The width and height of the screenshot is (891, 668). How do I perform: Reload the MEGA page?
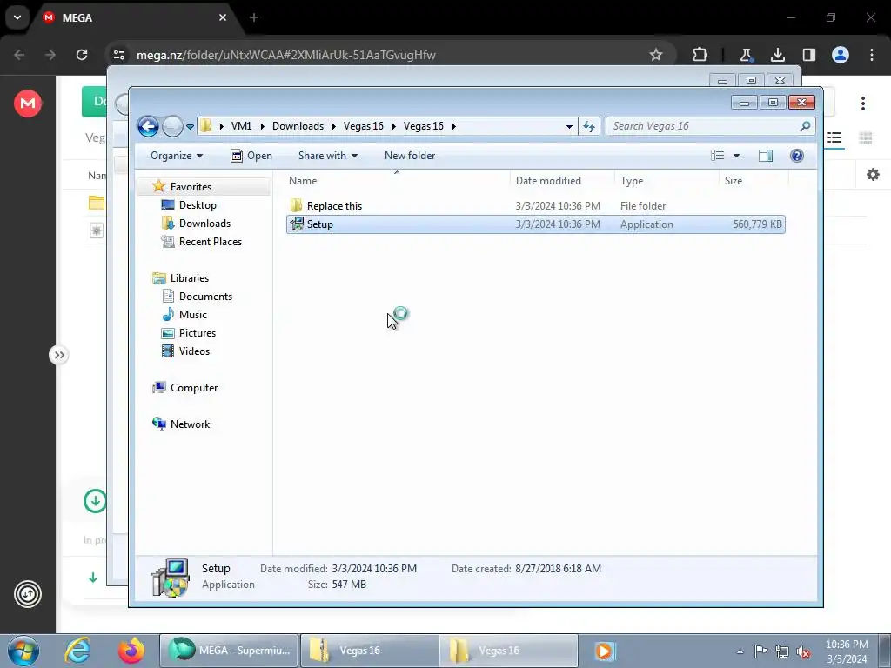coord(82,55)
